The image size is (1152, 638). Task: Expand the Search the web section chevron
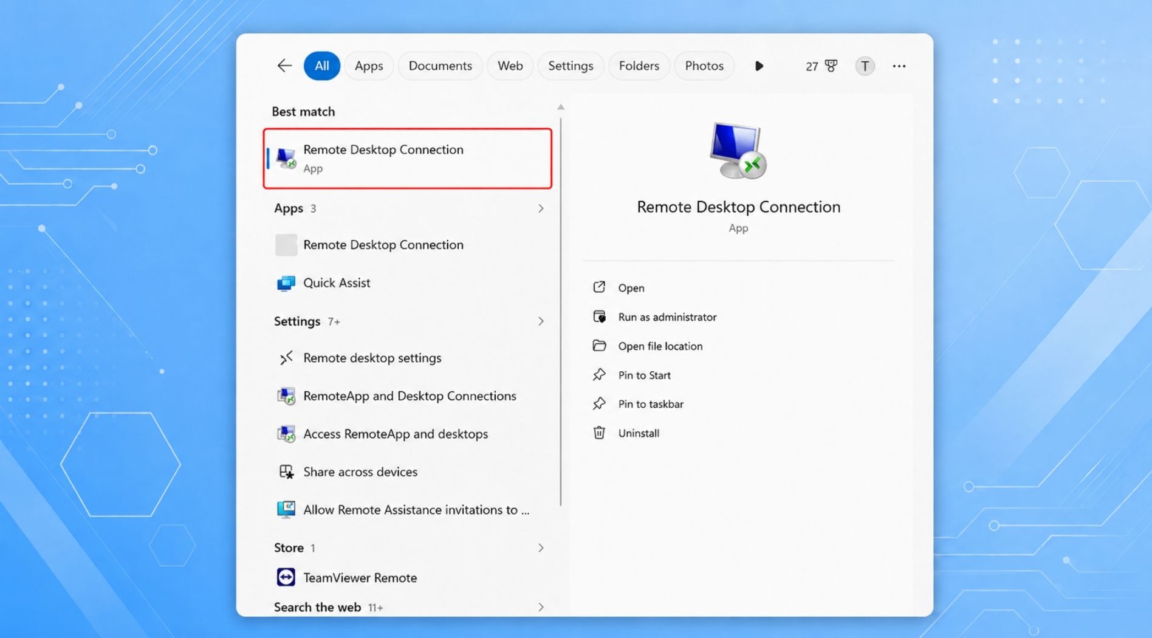click(540, 607)
